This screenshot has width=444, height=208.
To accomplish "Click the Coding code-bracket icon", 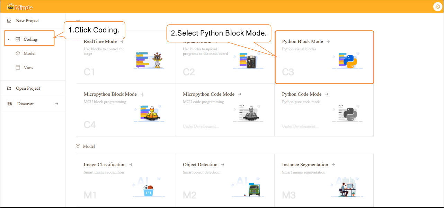I will pos(18,39).
